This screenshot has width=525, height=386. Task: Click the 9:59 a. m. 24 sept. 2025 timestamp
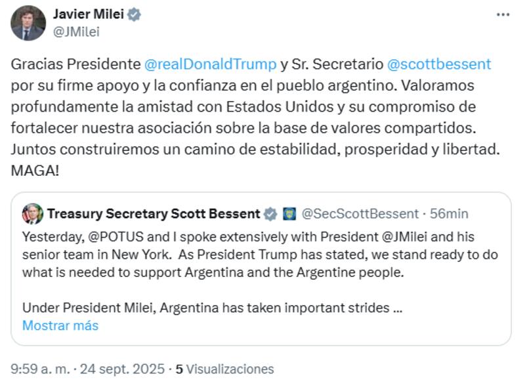pyautogui.click(x=90, y=369)
